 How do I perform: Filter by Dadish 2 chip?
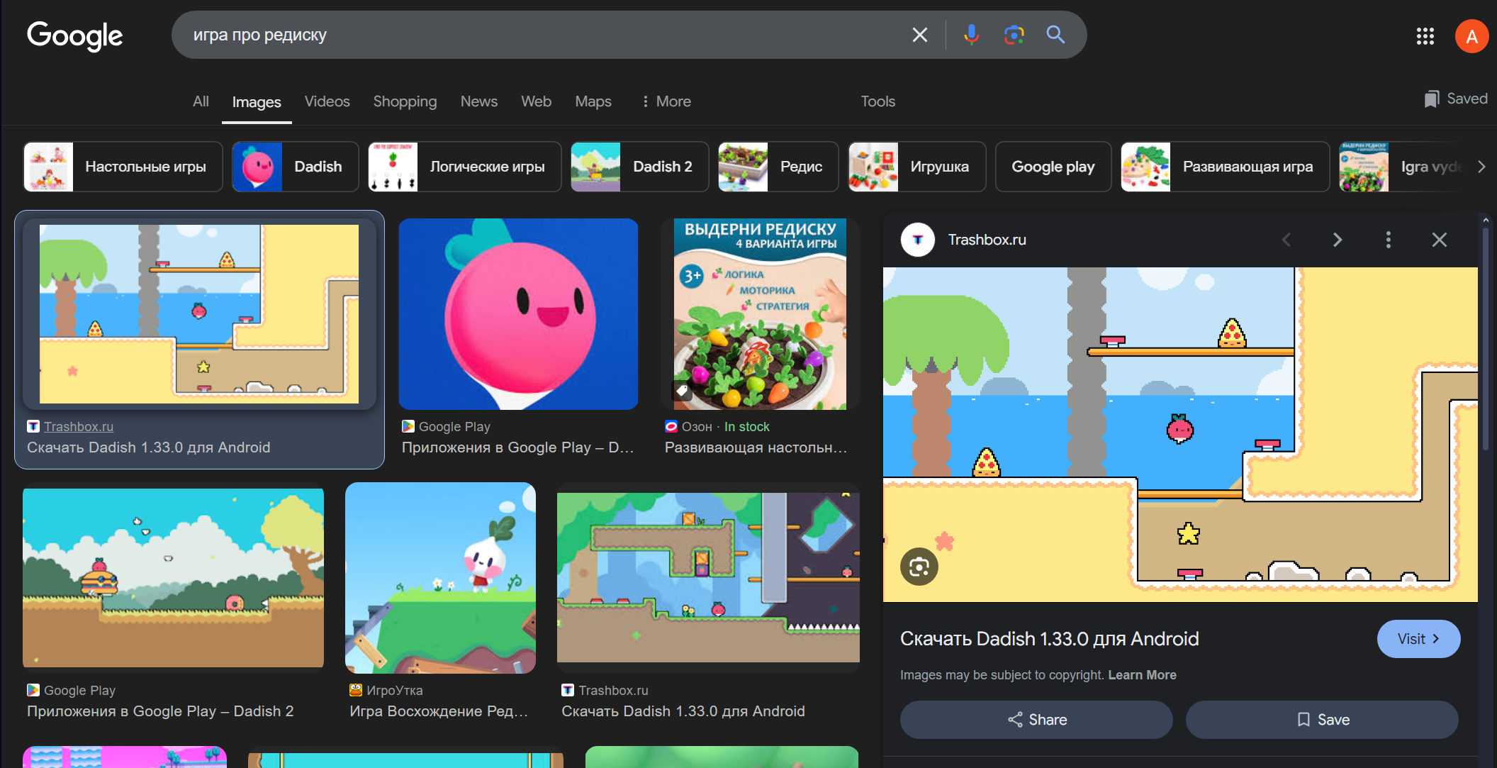640,167
